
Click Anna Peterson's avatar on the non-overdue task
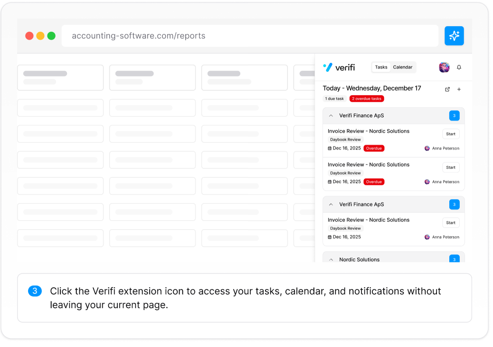427,237
